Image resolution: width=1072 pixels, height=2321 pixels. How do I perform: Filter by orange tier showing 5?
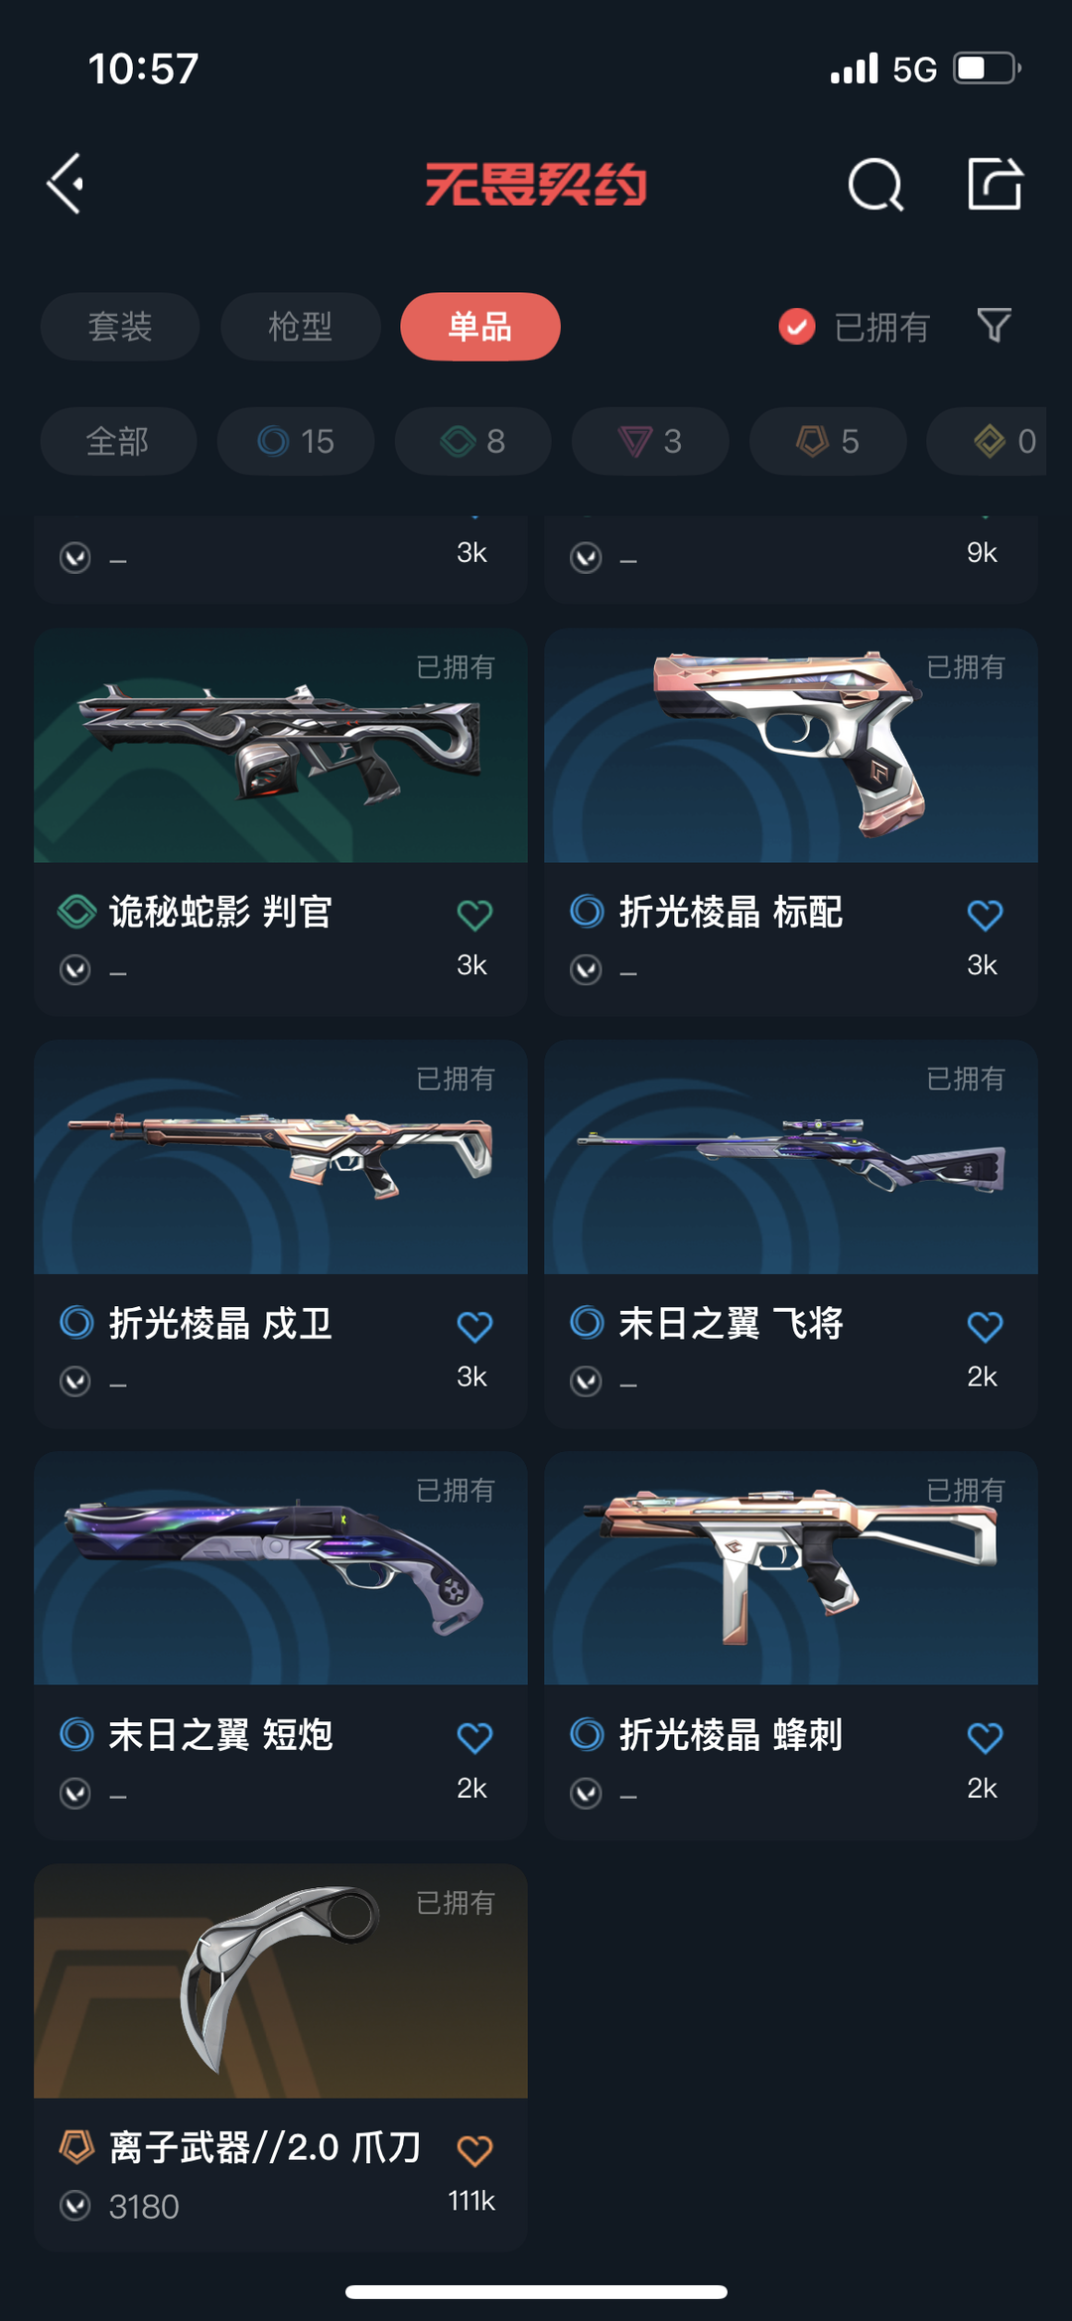[x=828, y=441]
